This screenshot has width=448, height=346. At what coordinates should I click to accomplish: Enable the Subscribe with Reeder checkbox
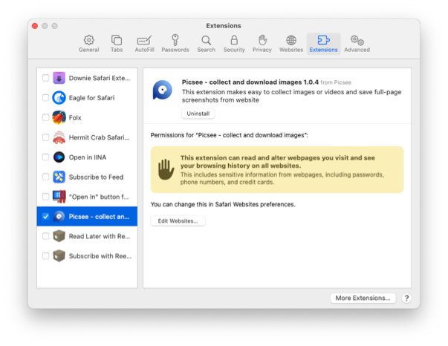tap(45, 256)
